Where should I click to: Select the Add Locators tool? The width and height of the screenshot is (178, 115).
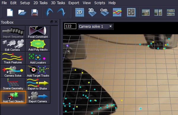pos(38,58)
